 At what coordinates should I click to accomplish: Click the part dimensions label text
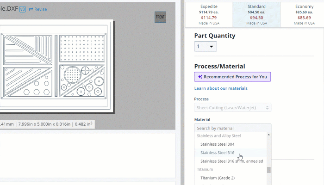(x=46, y=124)
